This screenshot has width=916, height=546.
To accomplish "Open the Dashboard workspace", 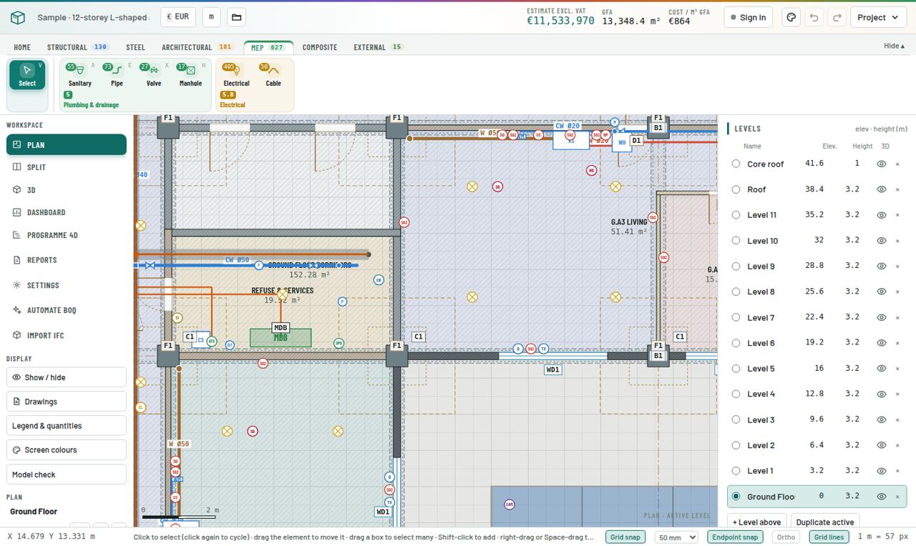I will tap(67, 212).
